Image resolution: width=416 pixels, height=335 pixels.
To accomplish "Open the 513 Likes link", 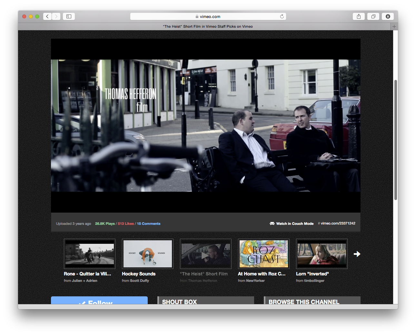I will [126, 224].
